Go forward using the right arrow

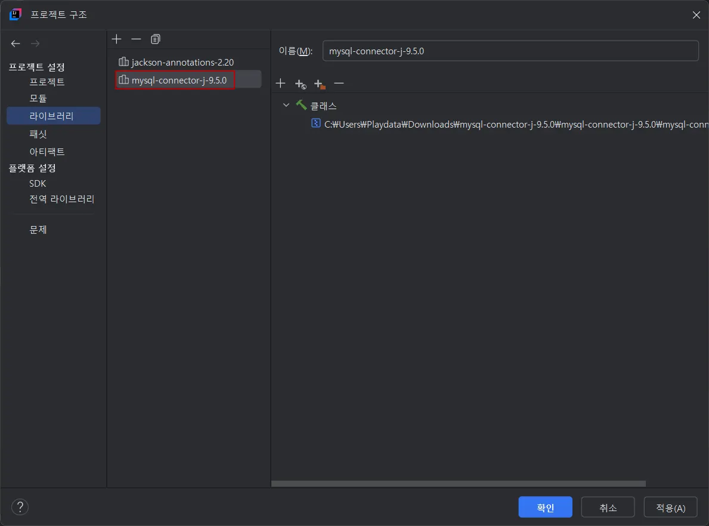click(35, 44)
